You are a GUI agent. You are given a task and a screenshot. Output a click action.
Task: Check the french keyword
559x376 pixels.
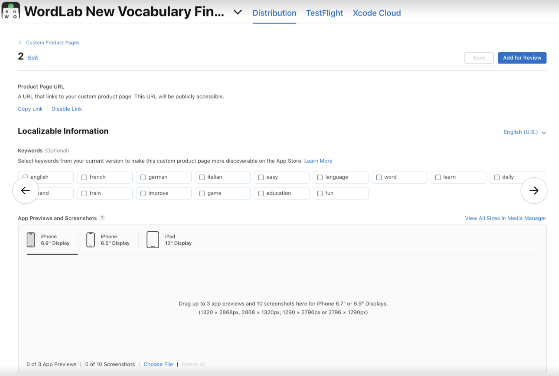(84, 177)
